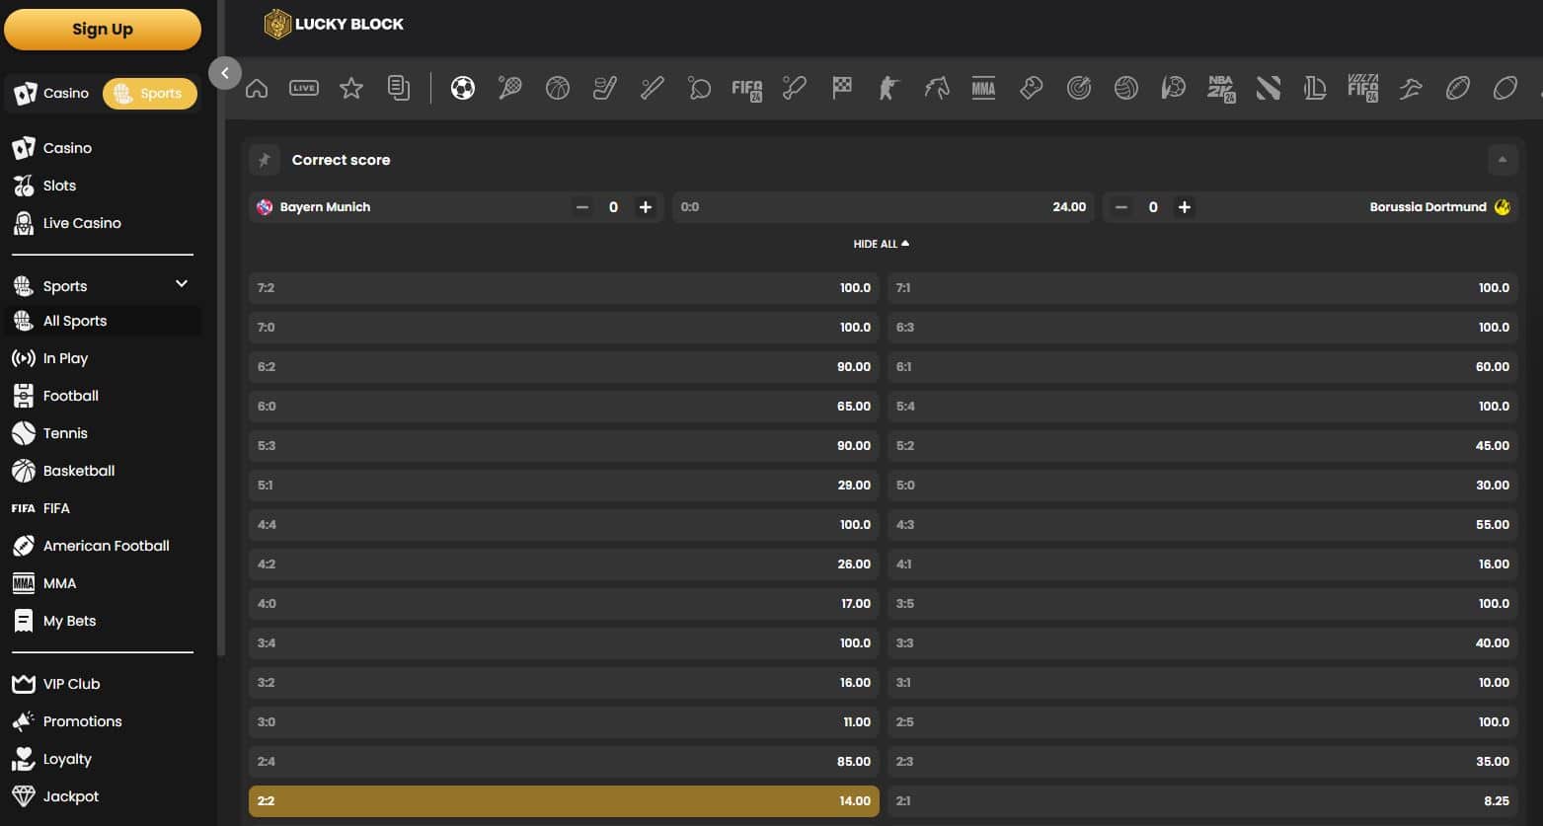The height and width of the screenshot is (826, 1543).
Task: Select the American football icon in sports bar
Action: [x=1458, y=89]
